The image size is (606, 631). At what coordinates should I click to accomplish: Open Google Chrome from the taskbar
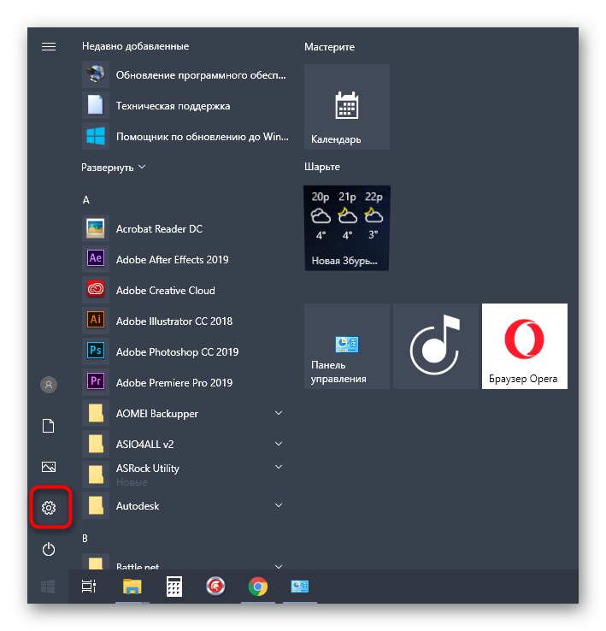click(258, 587)
